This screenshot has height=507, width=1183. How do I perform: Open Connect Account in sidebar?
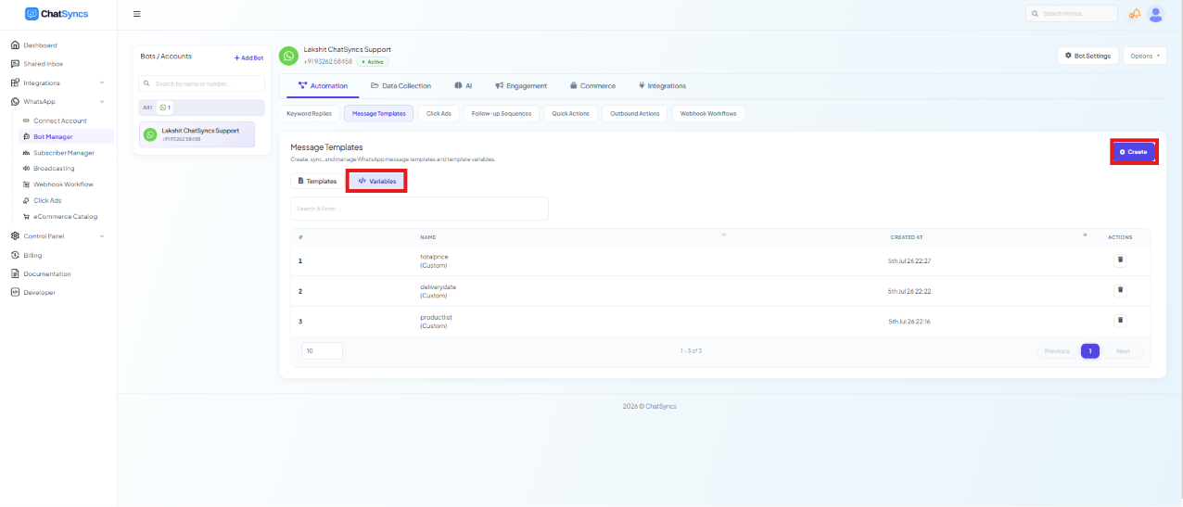60,120
